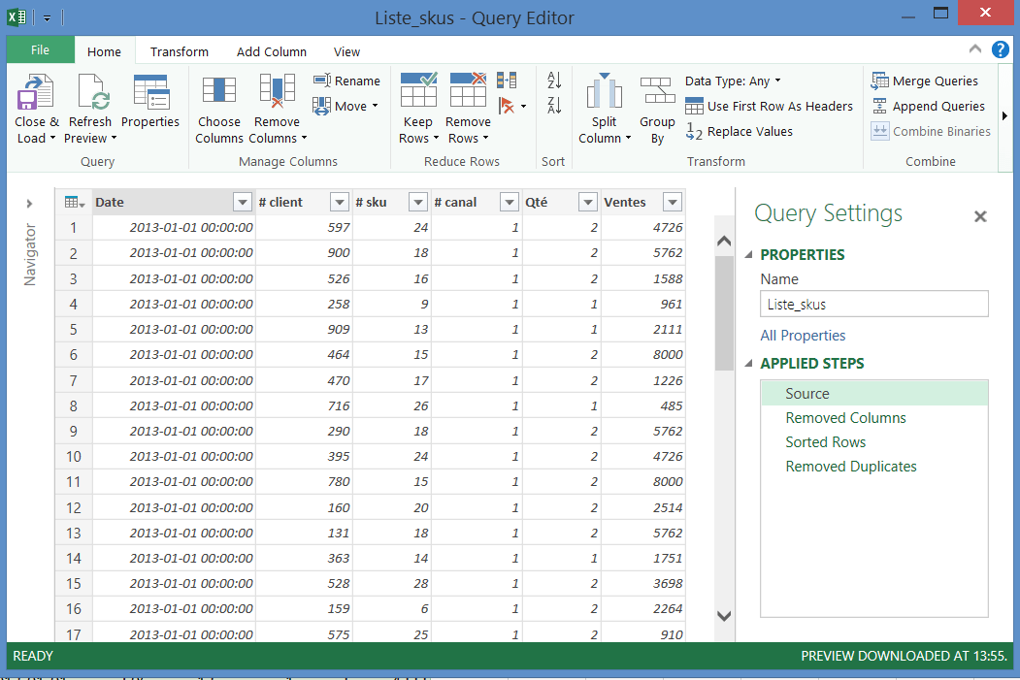Expand the Data Type dropdown

(x=733, y=81)
